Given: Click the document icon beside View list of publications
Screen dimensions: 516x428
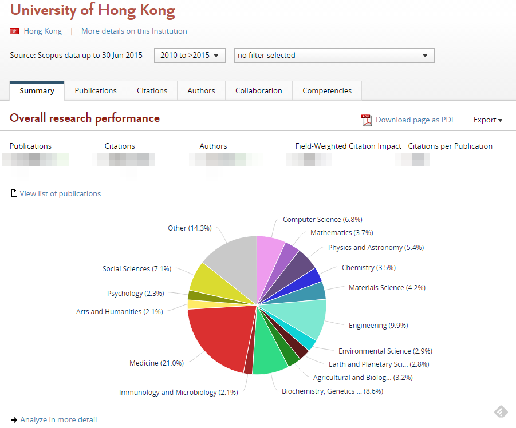Looking at the screenshot, I should 14,193.
